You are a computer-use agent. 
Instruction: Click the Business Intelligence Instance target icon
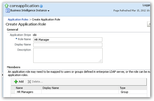tap(8, 11)
